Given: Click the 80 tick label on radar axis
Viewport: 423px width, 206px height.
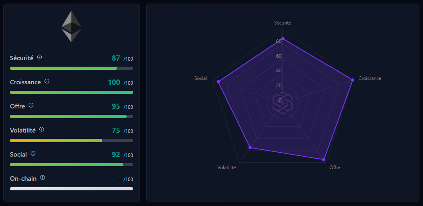Looking at the screenshot, I should [279, 41].
